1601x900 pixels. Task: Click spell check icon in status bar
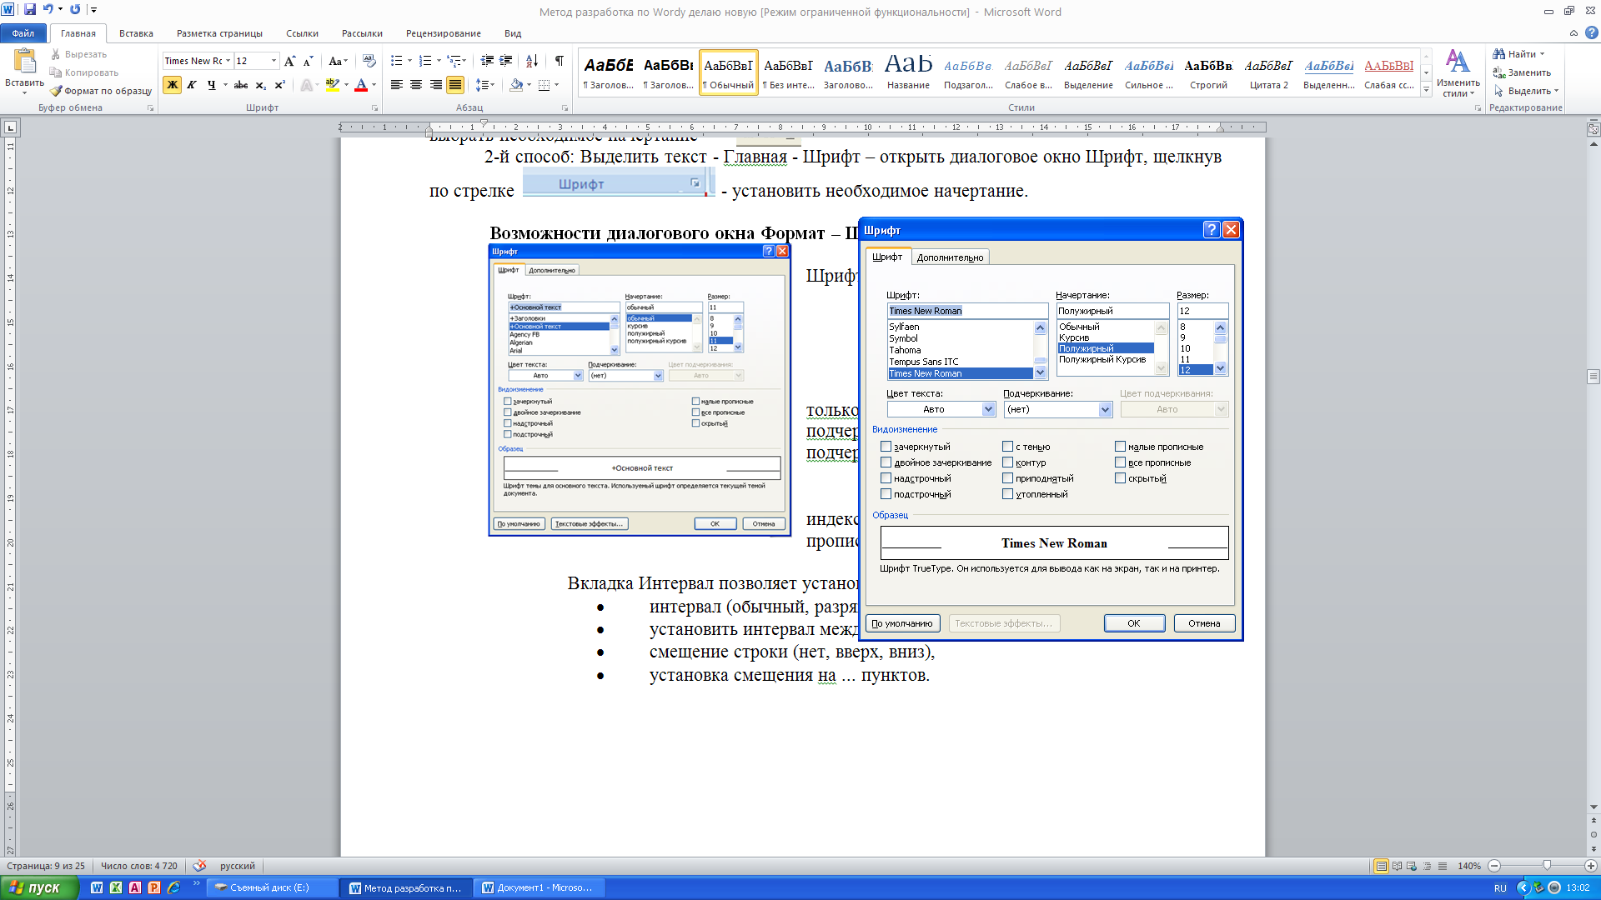tap(199, 866)
